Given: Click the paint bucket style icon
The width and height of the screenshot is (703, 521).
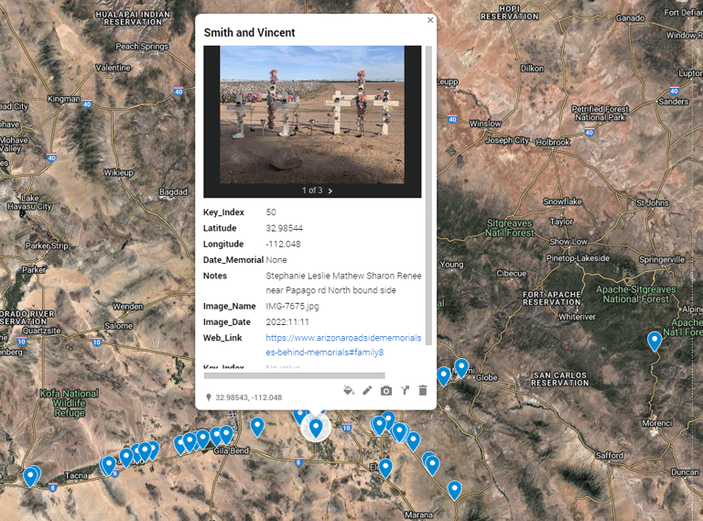Looking at the screenshot, I should [x=349, y=390].
